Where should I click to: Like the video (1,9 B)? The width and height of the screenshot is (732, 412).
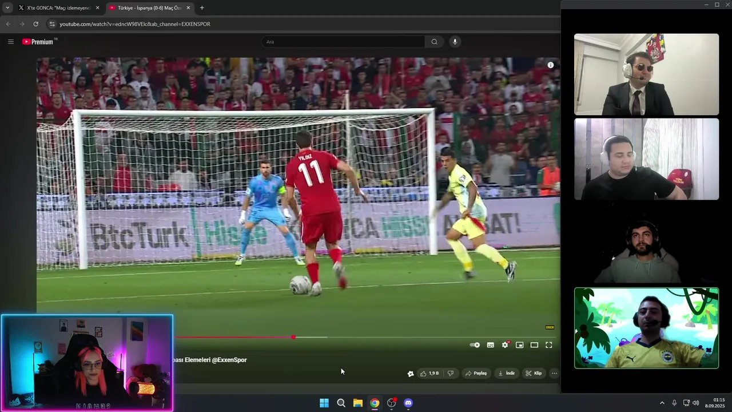click(x=429, y=373)
